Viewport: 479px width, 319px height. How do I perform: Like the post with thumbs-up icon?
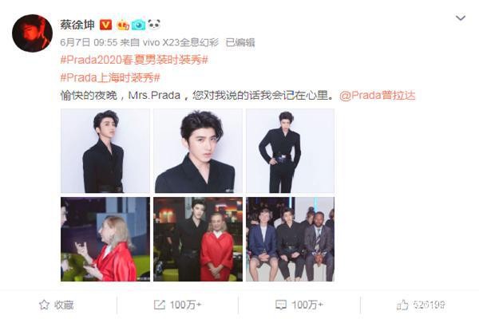tap(402, 305)
